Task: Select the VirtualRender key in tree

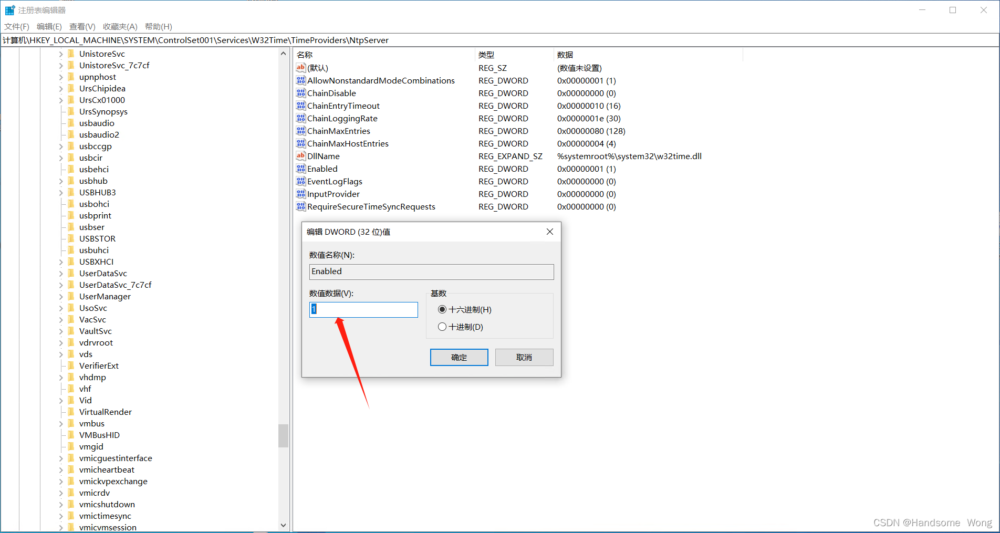Action: point(106,412)
